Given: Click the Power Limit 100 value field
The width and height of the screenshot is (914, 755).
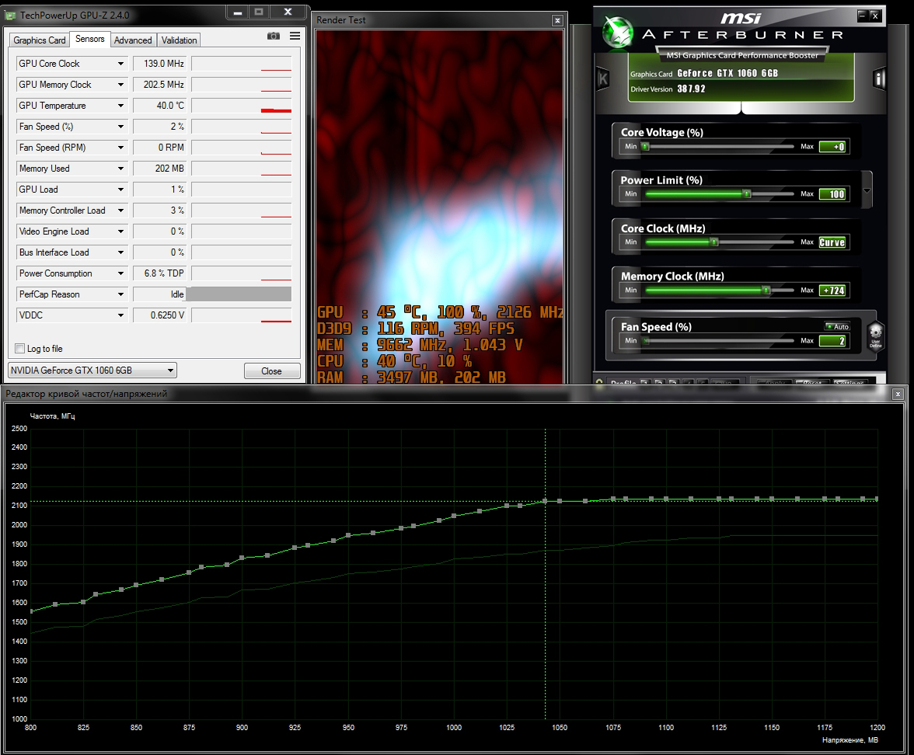Looking at the screenshot, I should pyautogui.click(x=832, y=194).
